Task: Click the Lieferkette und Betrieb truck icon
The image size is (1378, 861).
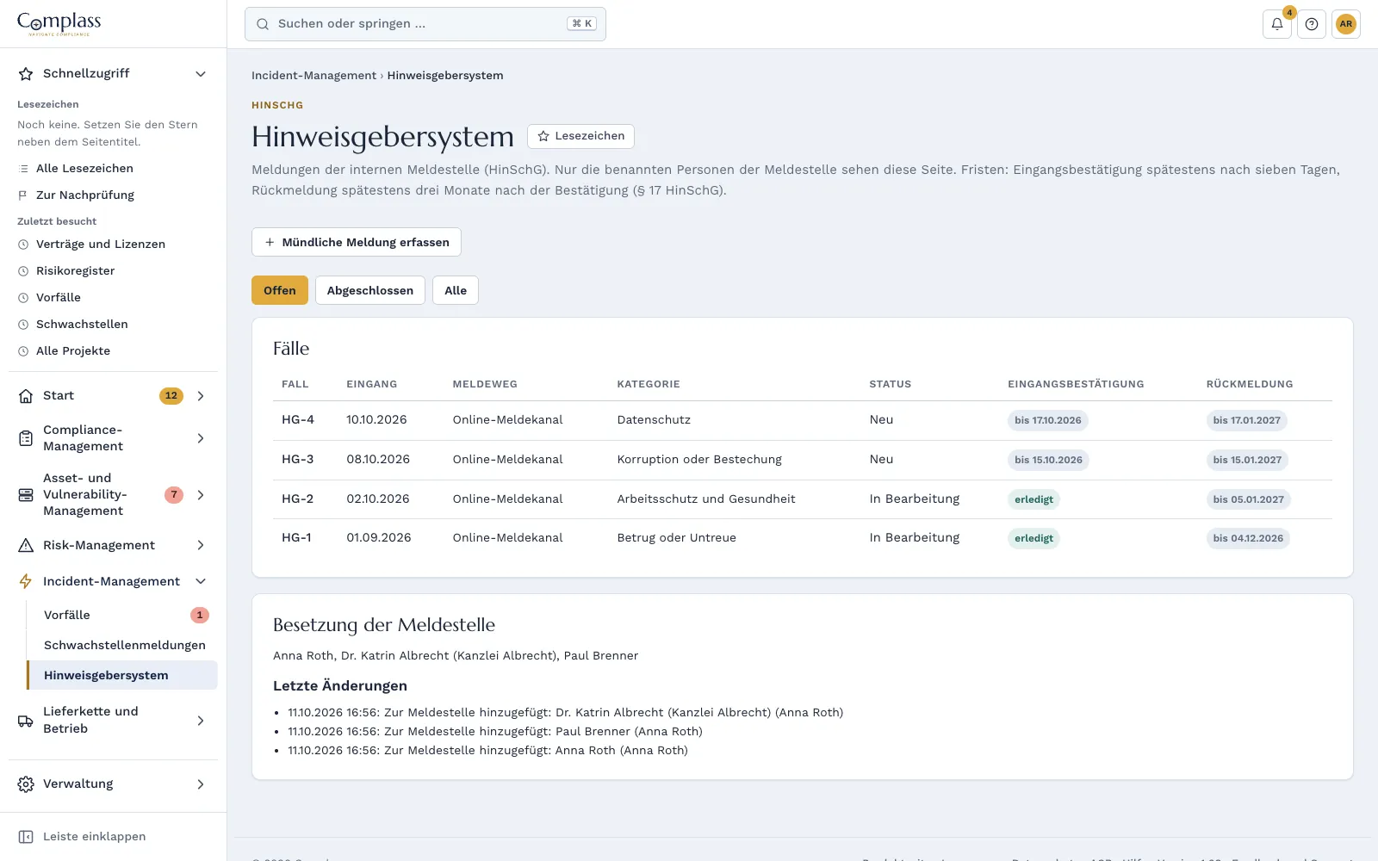Action: click(26, 721)
